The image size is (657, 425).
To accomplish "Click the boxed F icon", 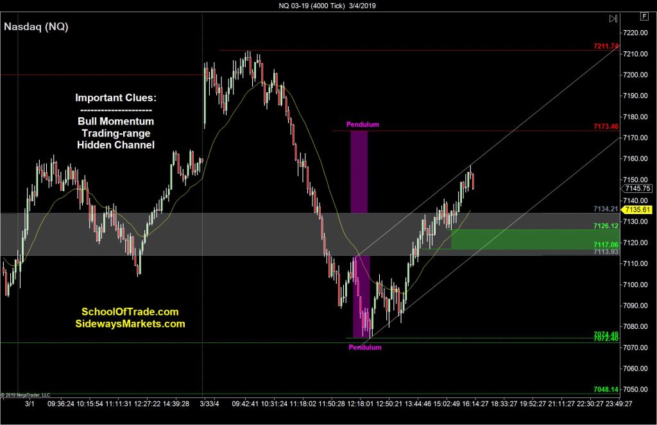I will 644,17.
